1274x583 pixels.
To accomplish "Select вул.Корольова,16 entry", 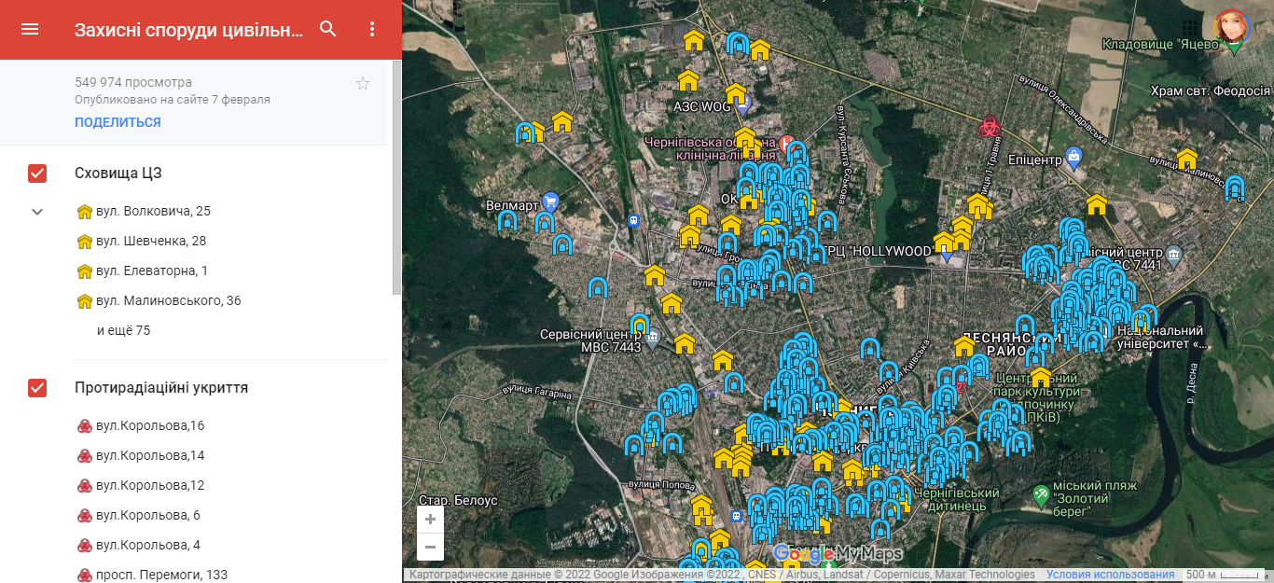I will coord(140,426).
